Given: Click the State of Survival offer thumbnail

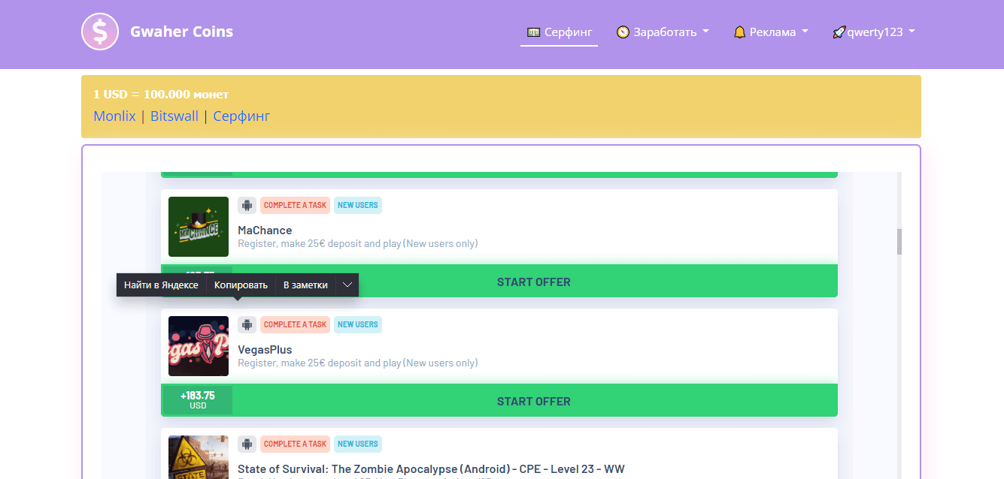Looking at the screenshot, I should pyautogui.click(x=199, y=457).
